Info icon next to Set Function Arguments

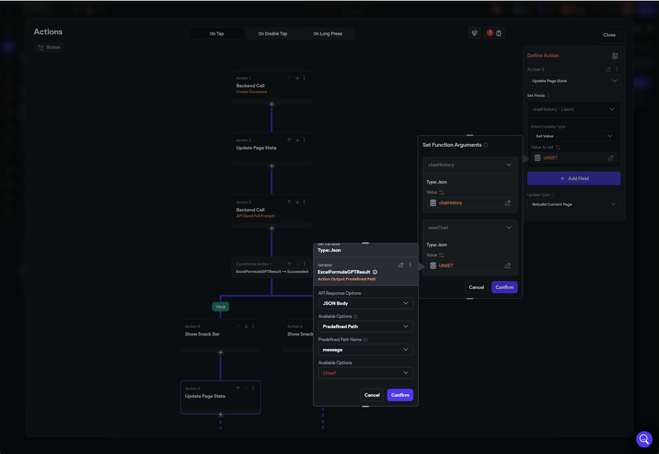(x=486, y=145)
